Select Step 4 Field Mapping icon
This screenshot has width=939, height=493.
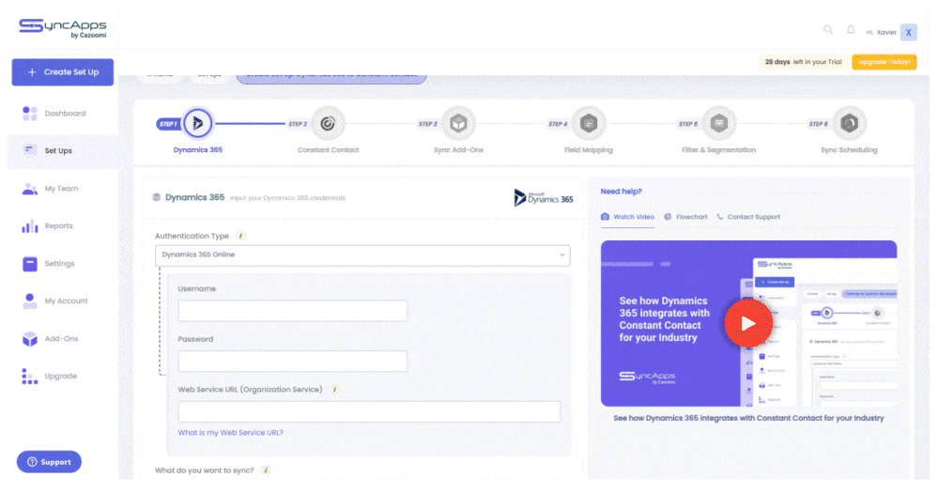(x=589, y=123)
